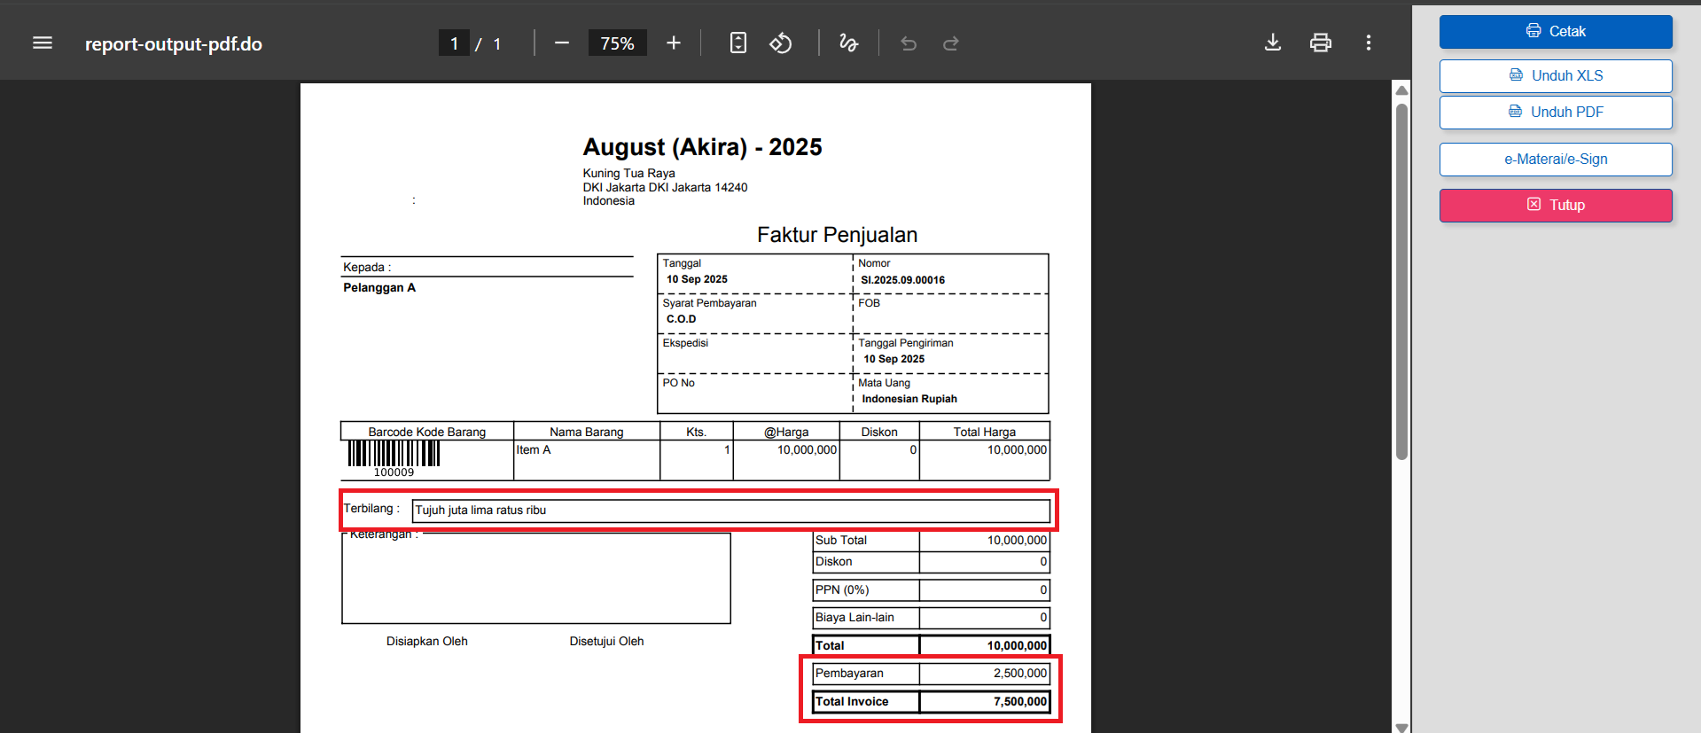The image size is (1701, 733).
Task: Download the PDF file
Action: (x=1273, y=43)
